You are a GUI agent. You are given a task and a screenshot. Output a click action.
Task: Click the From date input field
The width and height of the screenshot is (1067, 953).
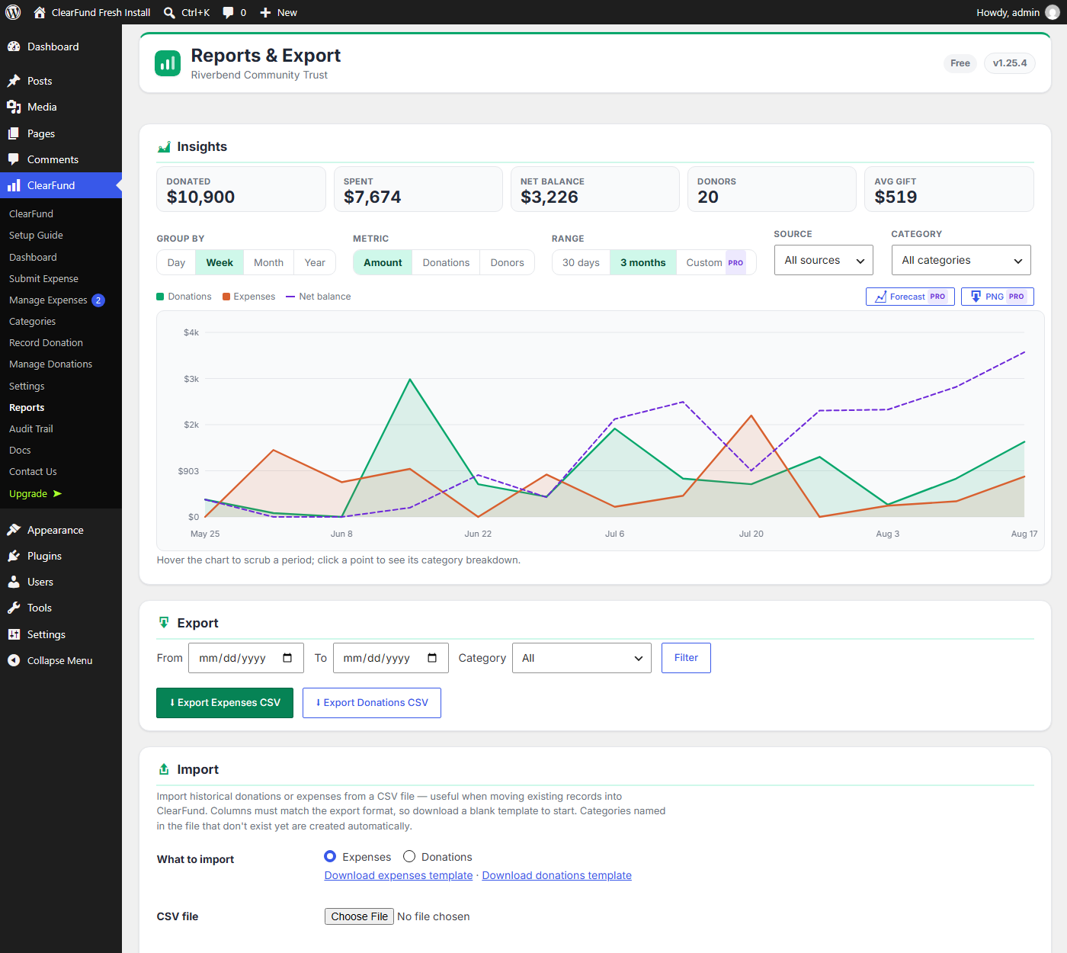point(246,658)
